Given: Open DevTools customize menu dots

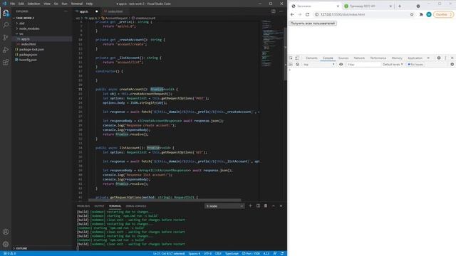Looking at the screenshot, I should pos(445,58).
